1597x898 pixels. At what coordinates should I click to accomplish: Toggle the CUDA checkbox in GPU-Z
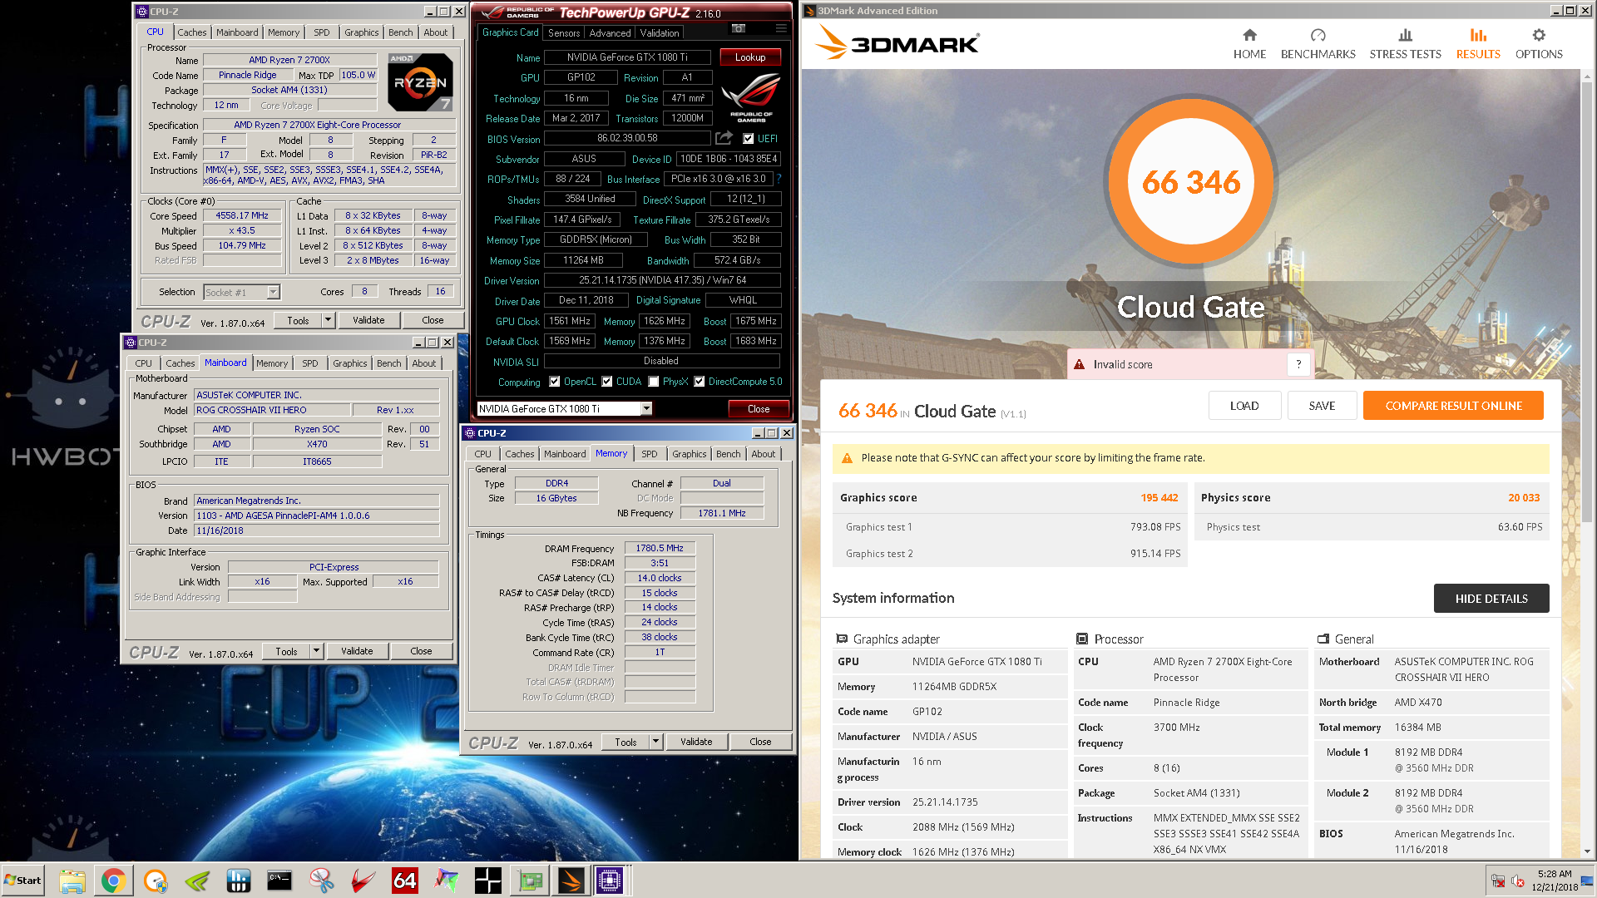[607, 382]
